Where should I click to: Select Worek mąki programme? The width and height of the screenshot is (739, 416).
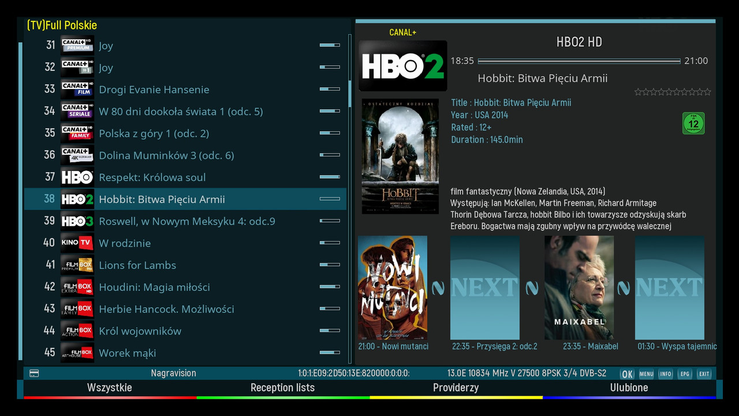point(128,353)
